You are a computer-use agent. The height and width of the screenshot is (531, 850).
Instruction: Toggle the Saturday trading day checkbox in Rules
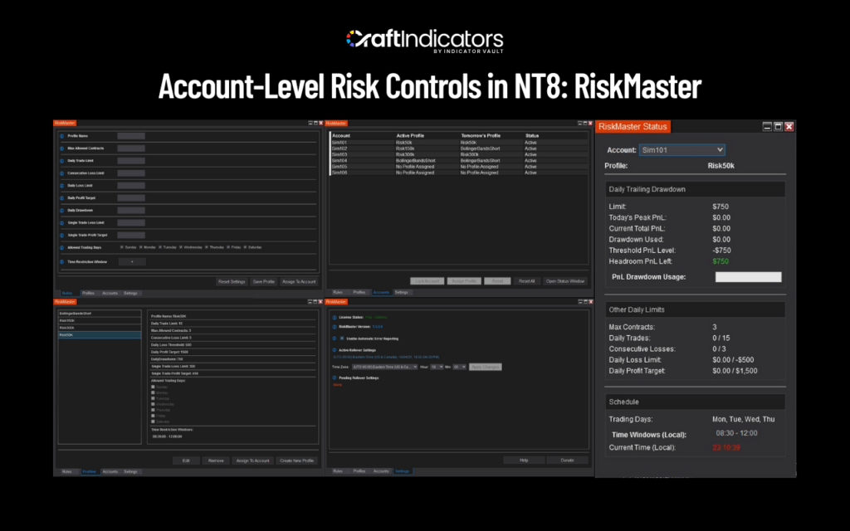(x=245, y=247)
